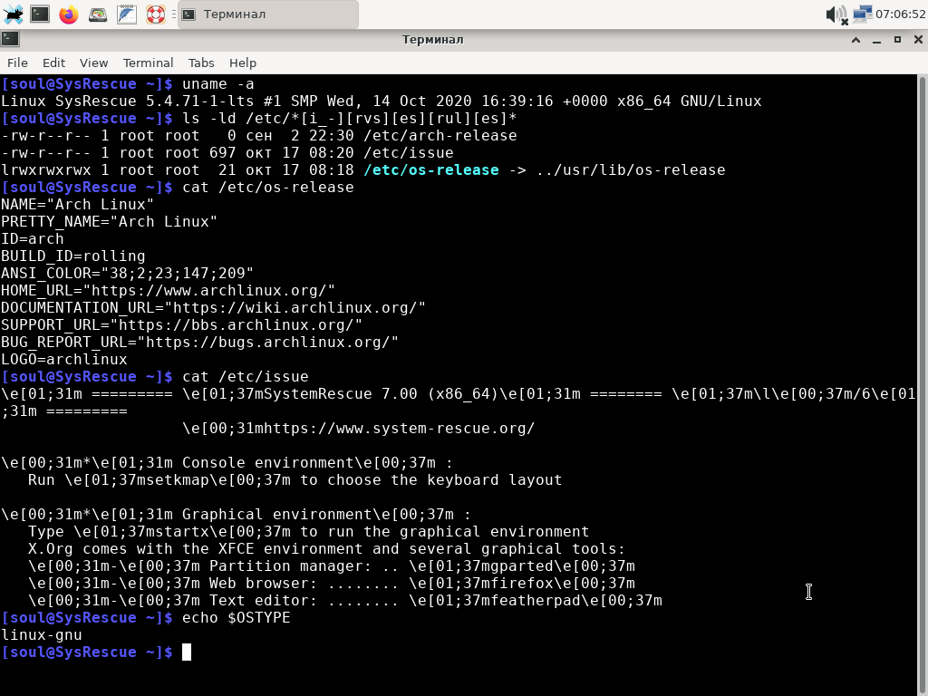This screenshot has height=696, width=928.
Task: Click the clock showing 07:06:52
Action: (x=900, y=14)
